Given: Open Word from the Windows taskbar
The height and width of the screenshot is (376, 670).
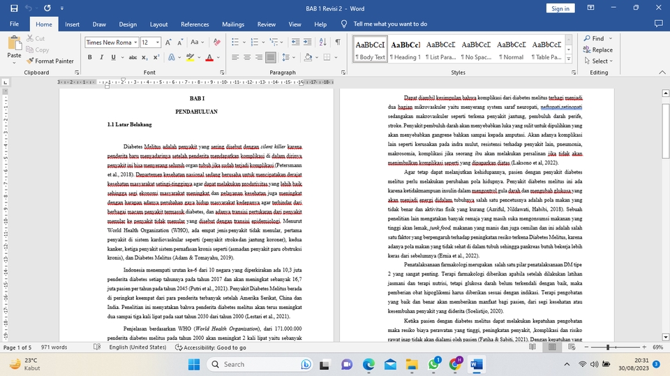Looking at the screenshot, I should [x=476, y=364].
